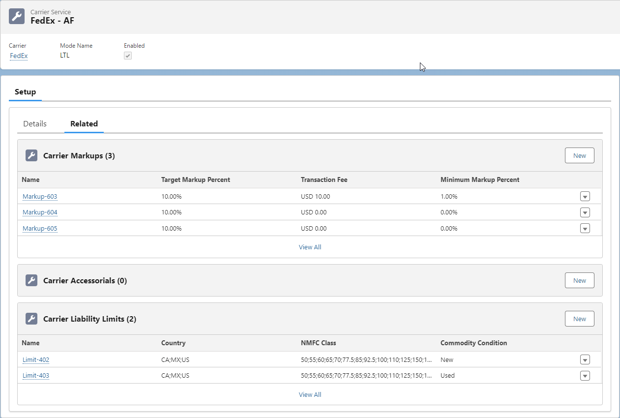This screenshot has height=418, width=620.
Task: Create New Carrier Markup record
Action: 580,155
